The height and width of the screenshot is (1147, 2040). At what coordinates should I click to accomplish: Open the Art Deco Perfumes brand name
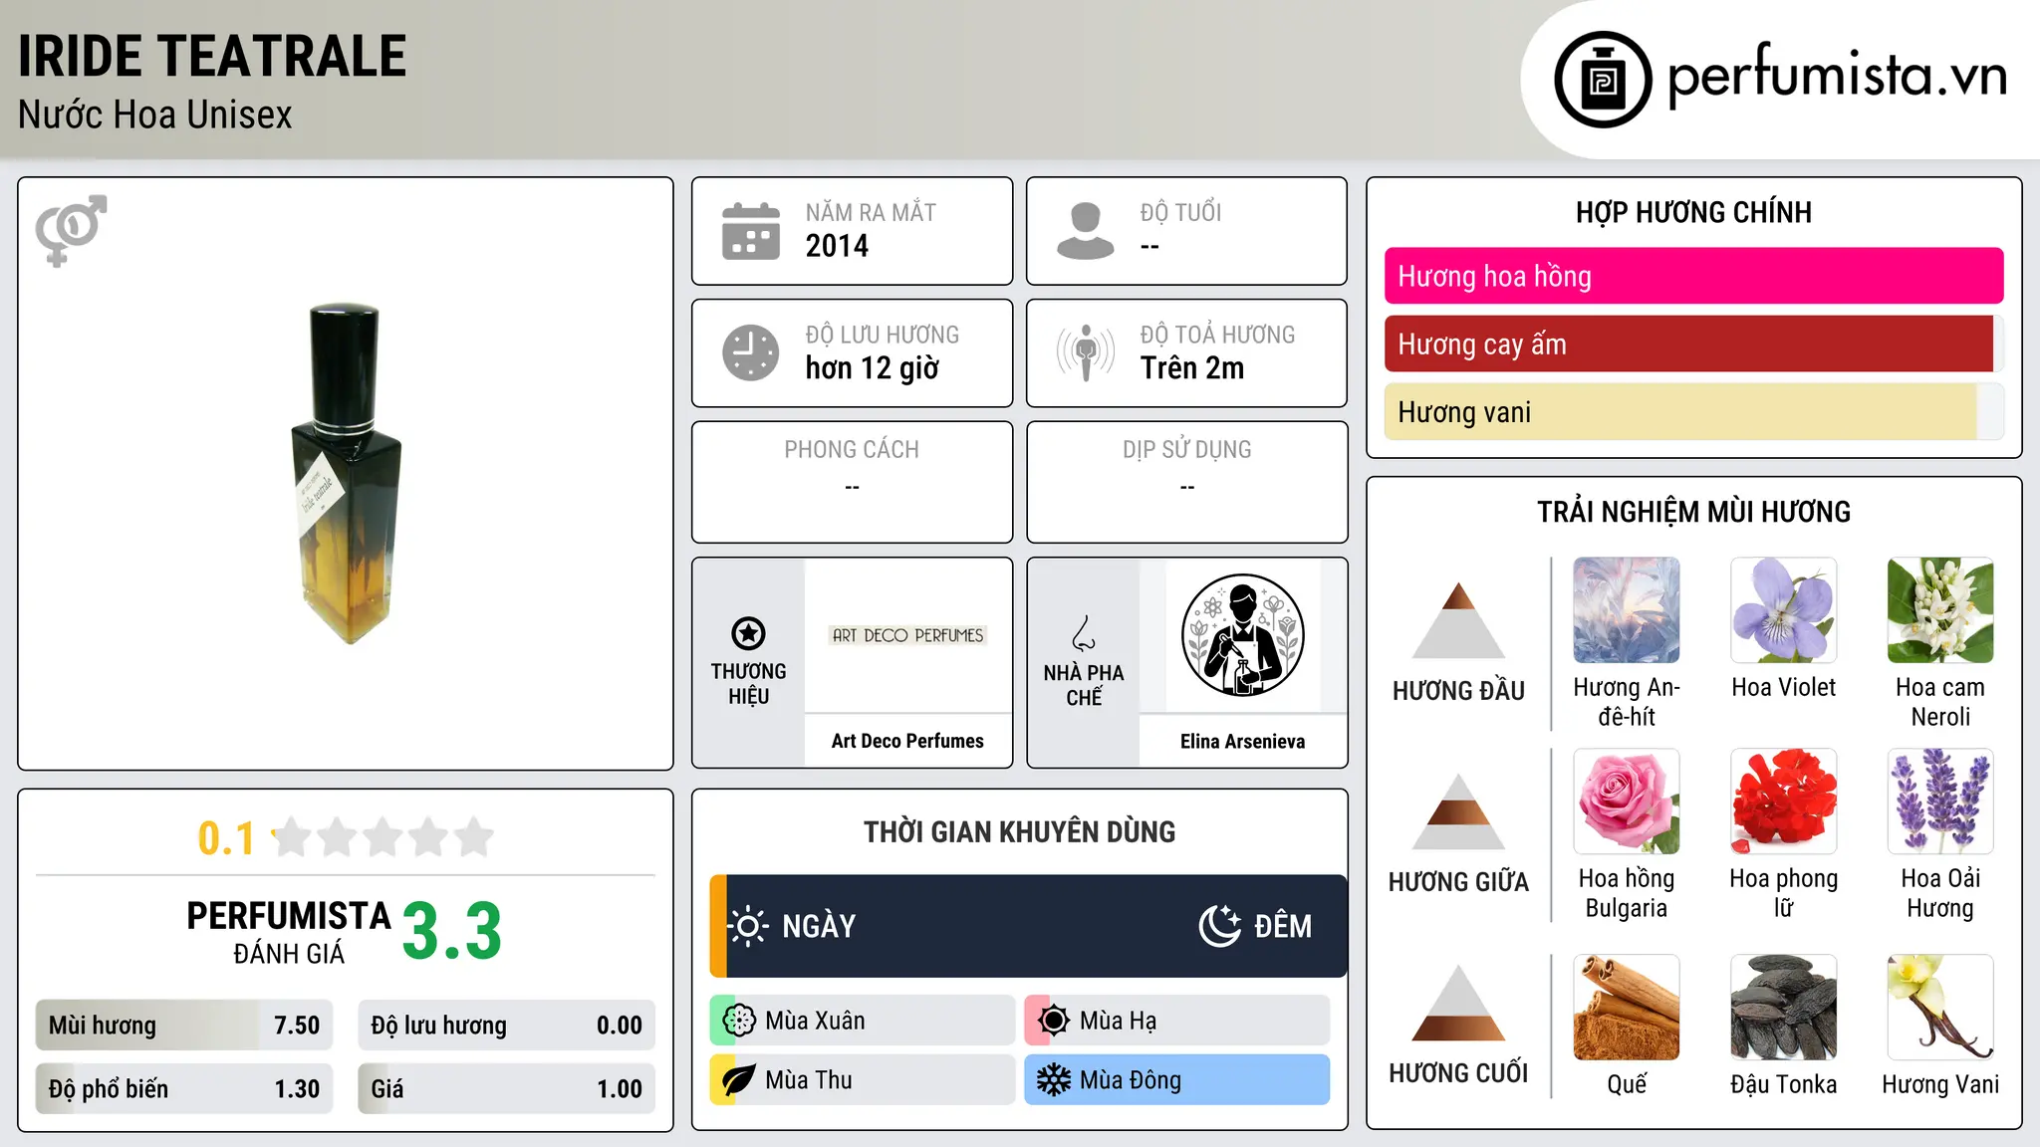pos(907,741)
